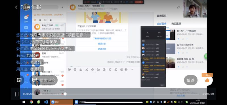This screenshot has width=227, height=105.
Task: Give a thumbs-up like to the stream
Action: point(207,80)
